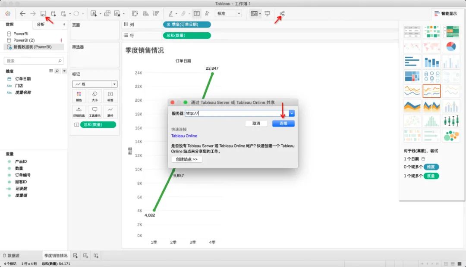Screen dimensions: 466x267
Task: Click the undo back arrow in toolbar
Action: 22,14
